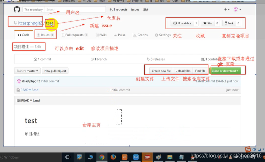Click the test heading in README
The image size is (265, 162).
tap(31, 121)
